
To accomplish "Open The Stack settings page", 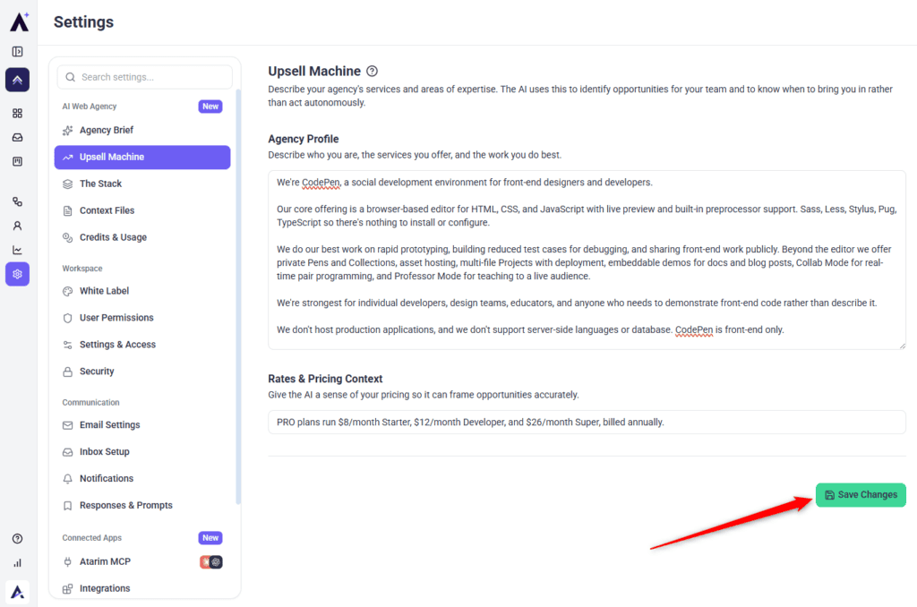I will [142, 184].
